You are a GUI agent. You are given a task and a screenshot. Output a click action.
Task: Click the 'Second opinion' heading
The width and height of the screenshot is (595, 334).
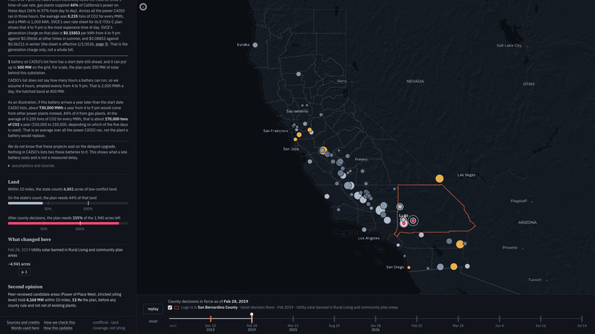pyautogui.click(x=25, y=287)
